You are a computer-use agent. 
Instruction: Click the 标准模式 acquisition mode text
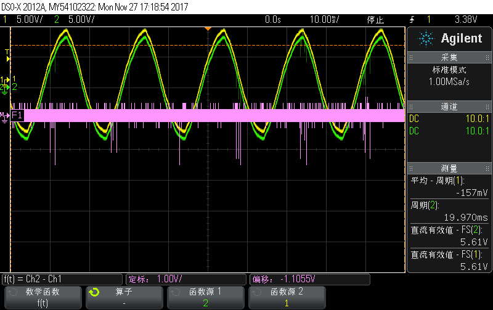click(x=449, y=70)
